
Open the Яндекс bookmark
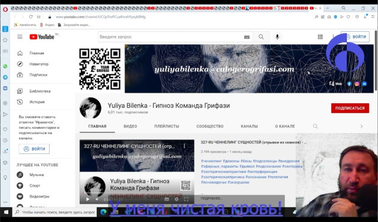coord(47,25)
